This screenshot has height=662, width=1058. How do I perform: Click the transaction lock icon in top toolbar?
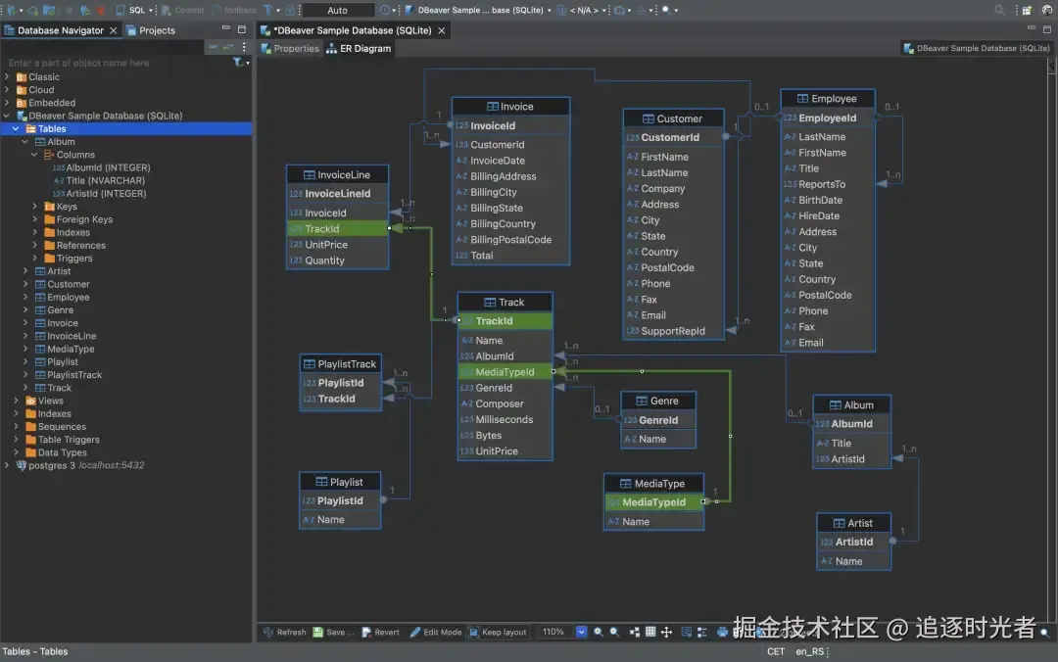[x=290, y=10]
